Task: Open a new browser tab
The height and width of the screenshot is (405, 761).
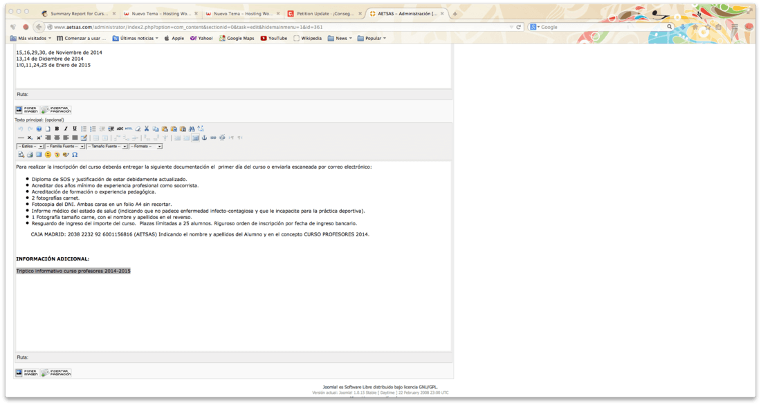Action: (455, 14)
